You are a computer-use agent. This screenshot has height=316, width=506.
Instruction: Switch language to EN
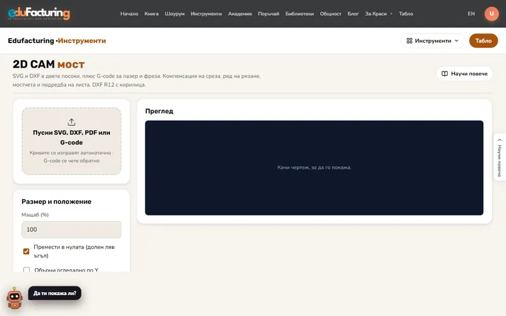coord(471,14)
